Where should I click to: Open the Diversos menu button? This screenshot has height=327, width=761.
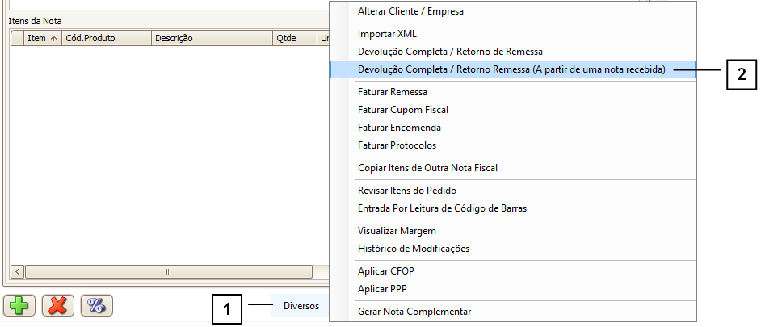tap(301, 306)
